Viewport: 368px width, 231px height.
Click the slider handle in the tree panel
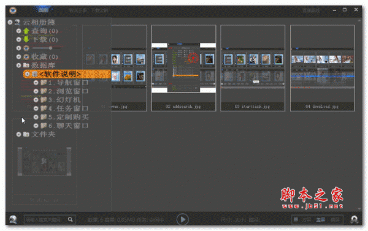pyautogui.click(x=50, y=48)
